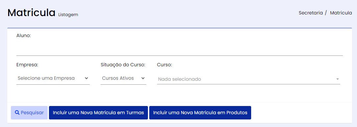Click the Nada selecionado placeholder text
The height and width of the screenshot is (127, 357).
(x=179, y=79)
